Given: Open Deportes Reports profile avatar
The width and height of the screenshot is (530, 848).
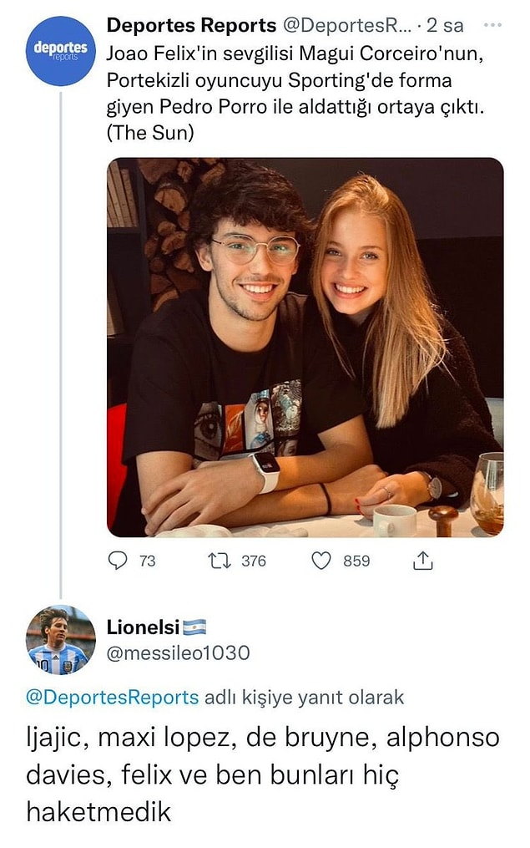Looking at the screenshot, I should pos(60,51).
